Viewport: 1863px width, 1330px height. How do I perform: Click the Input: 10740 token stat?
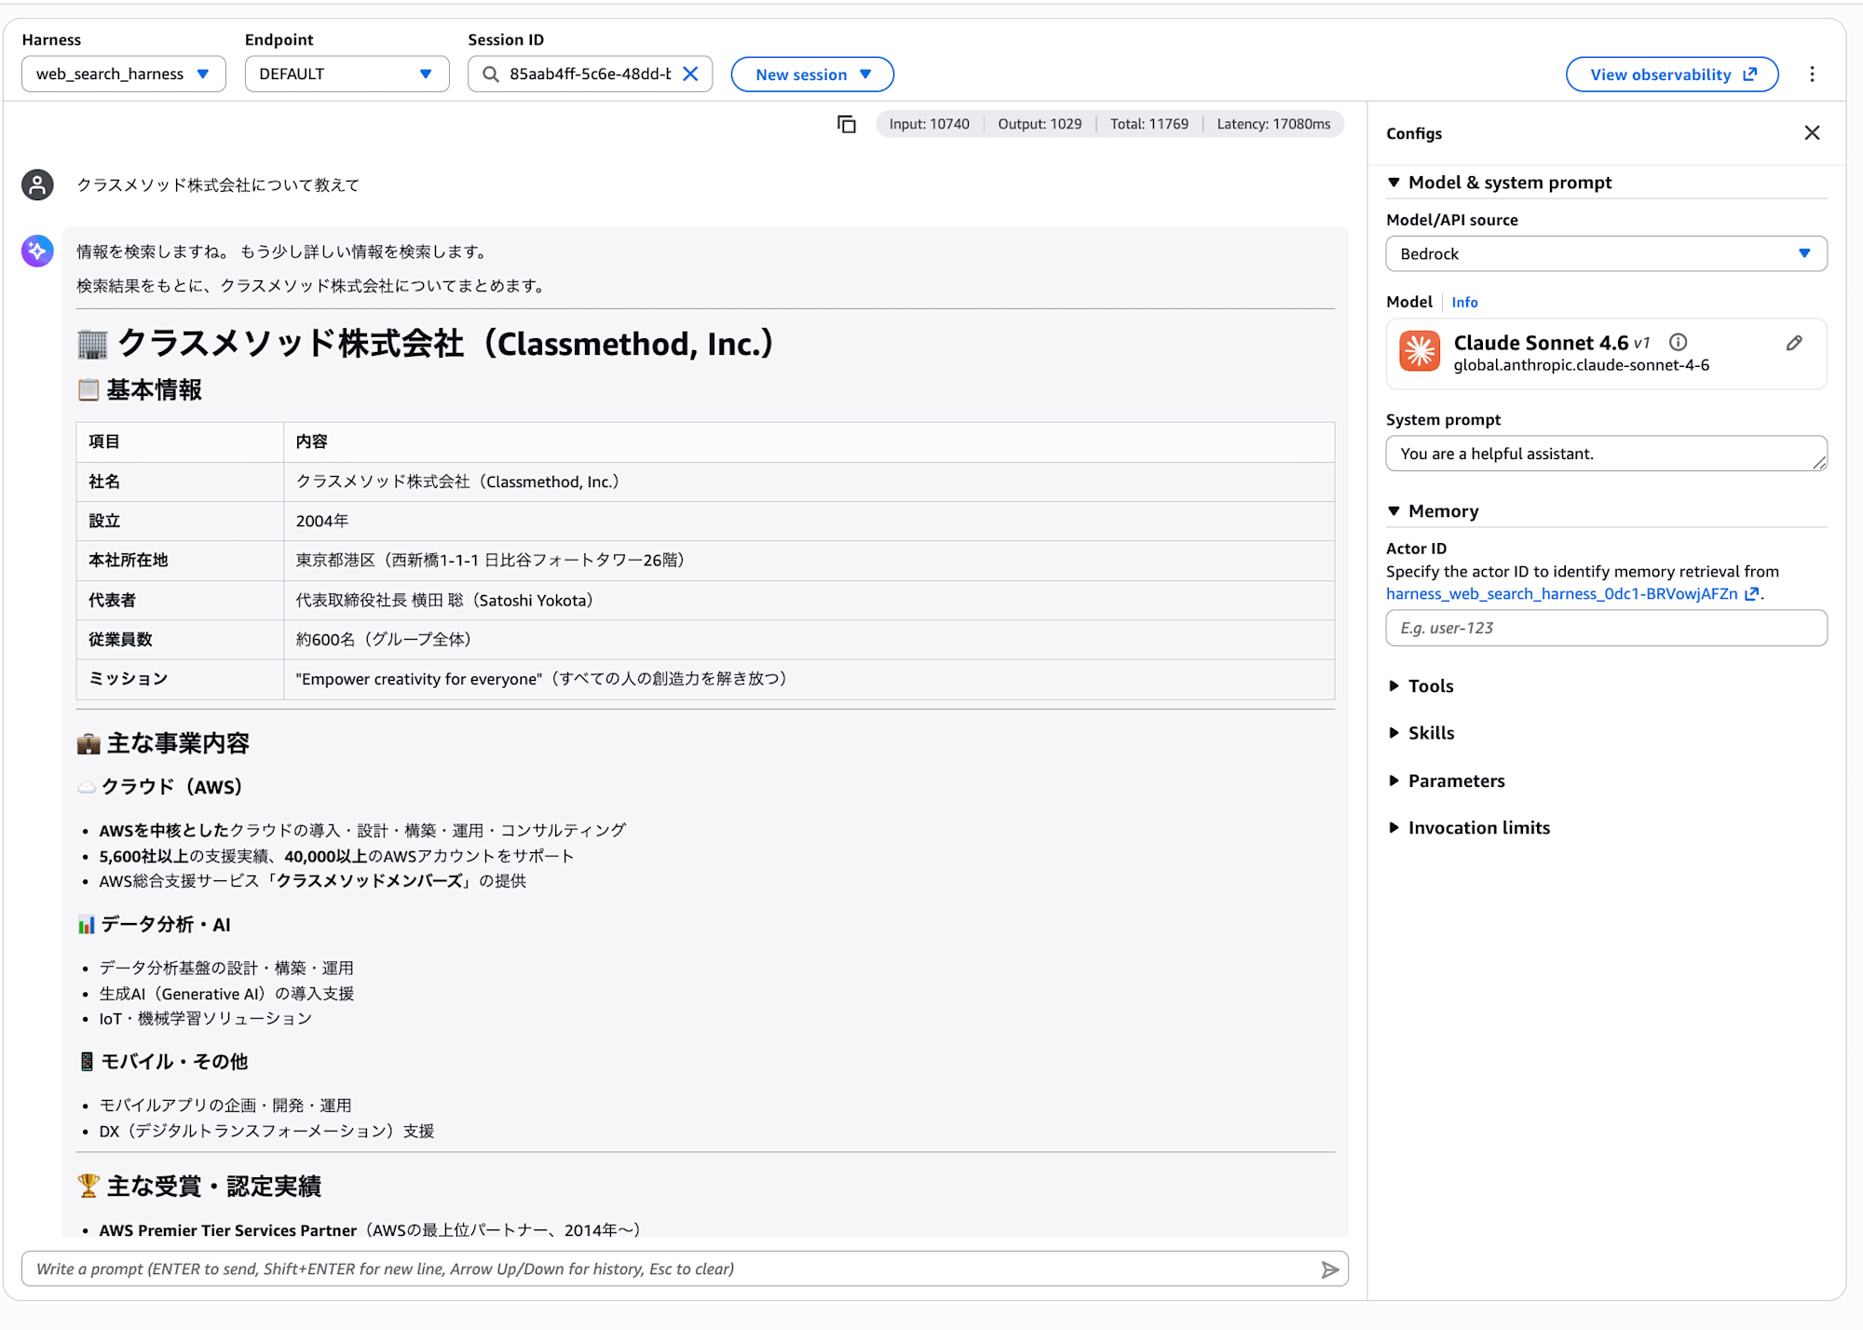click(x=929, y=124)
